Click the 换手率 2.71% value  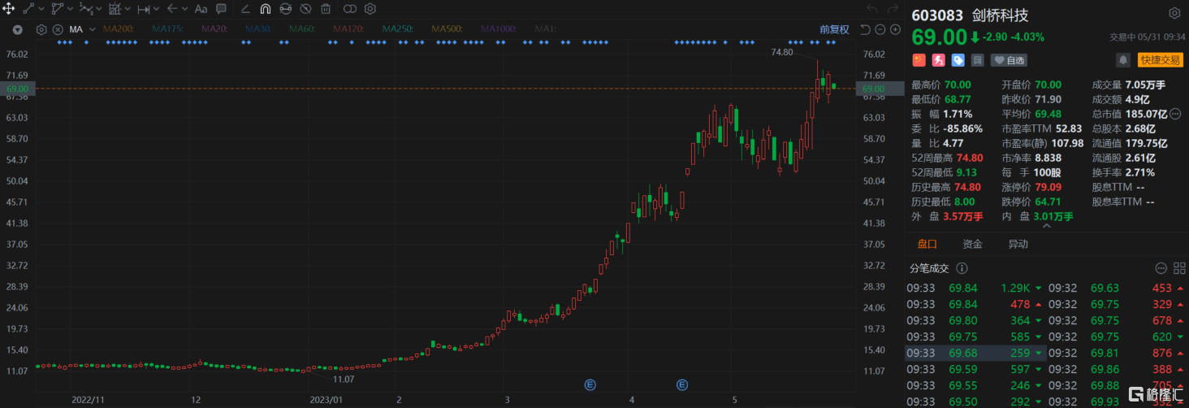tap(1140, 172)
